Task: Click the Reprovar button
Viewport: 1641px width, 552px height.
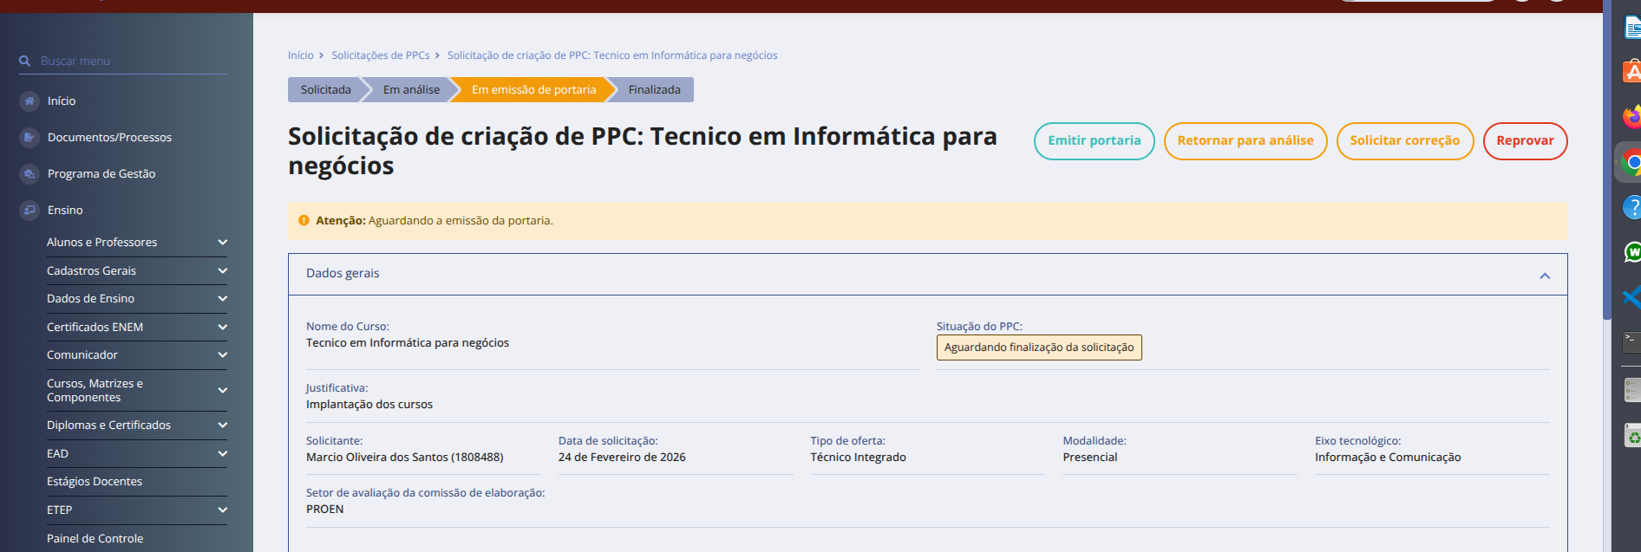Action: 1526,141
